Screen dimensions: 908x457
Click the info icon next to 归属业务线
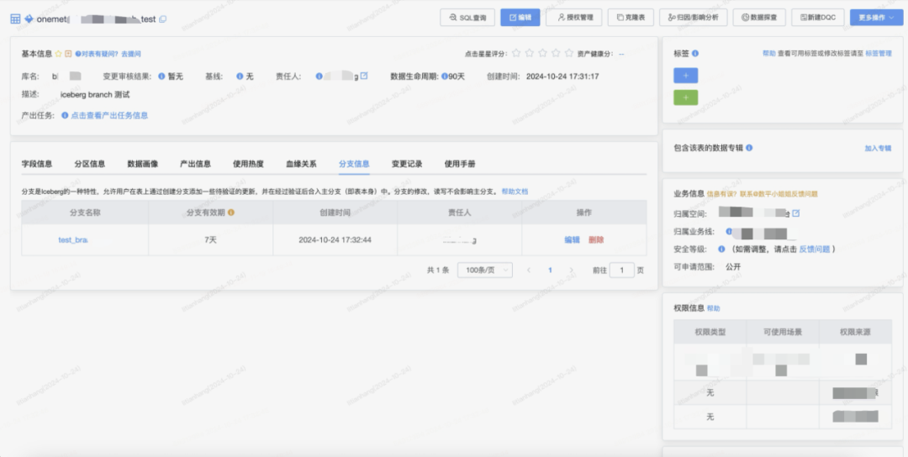tap(729, 231)
